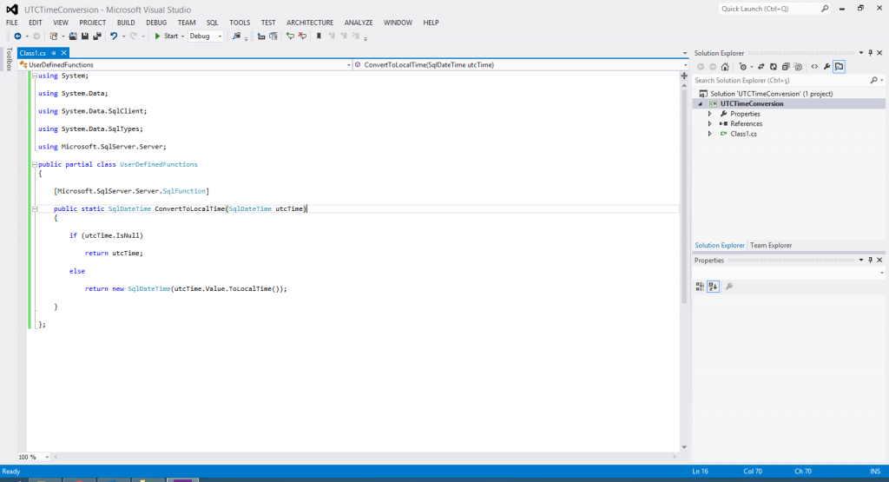Click the Navigate Backward toolbar icon
This screenshot has height=482, width=889.
(x=17, y=36)
